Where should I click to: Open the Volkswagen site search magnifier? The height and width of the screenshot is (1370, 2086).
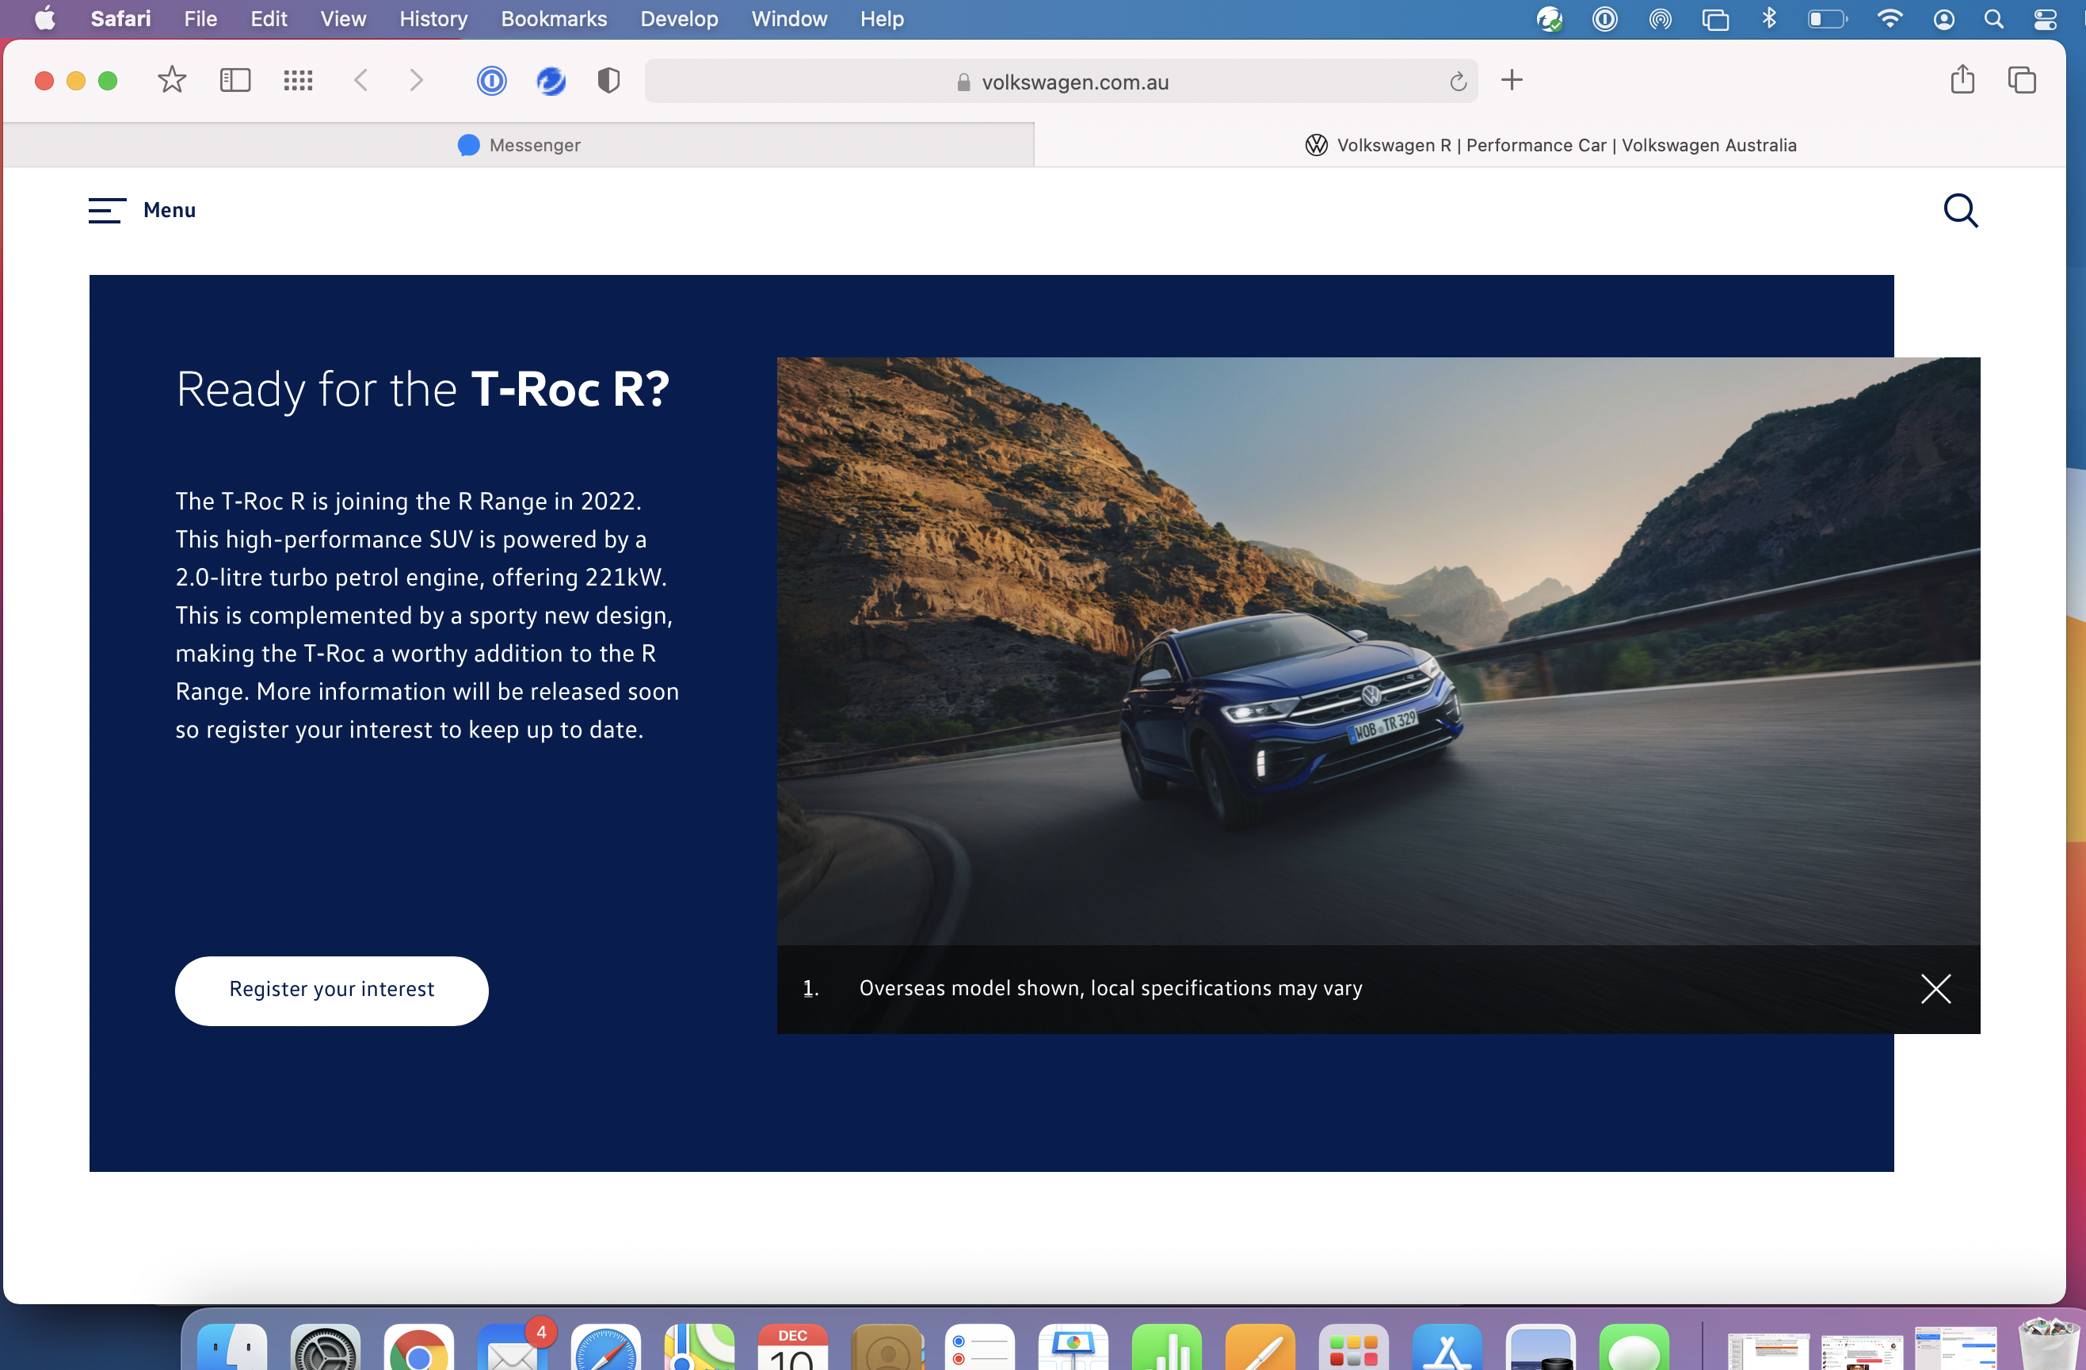point(1961,210)
